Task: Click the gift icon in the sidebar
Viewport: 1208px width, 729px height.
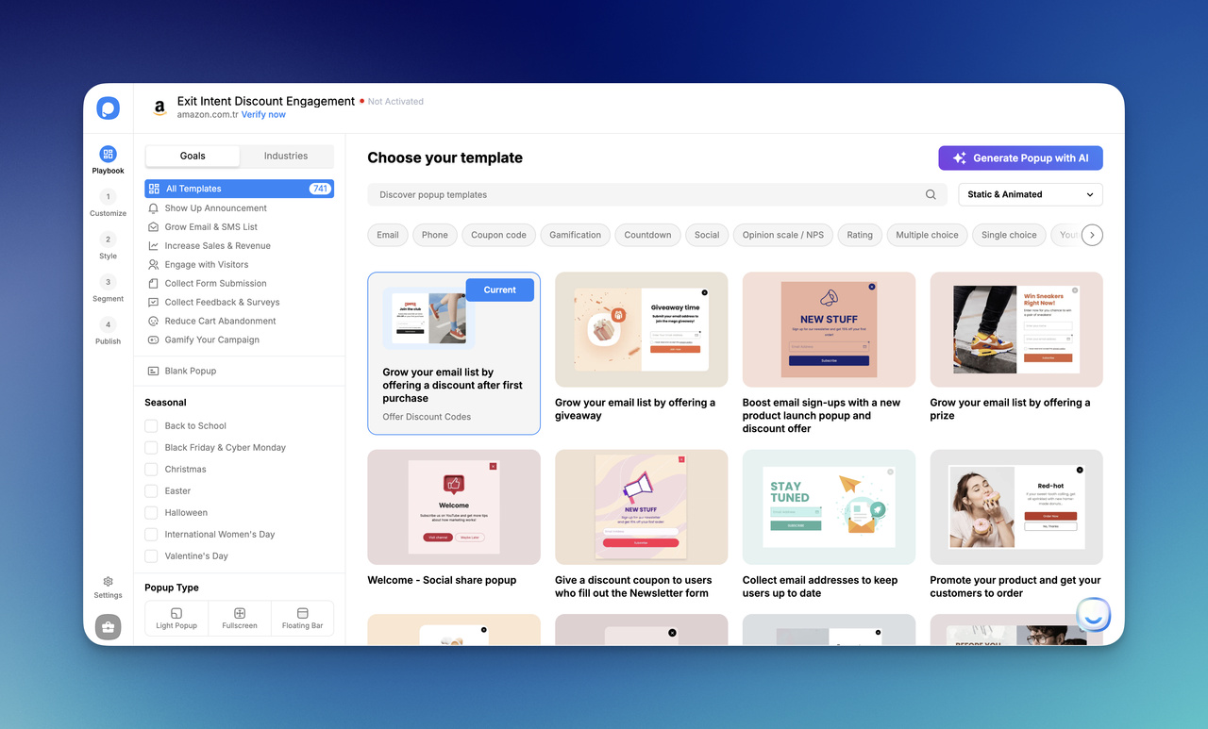Action: click(x=108, y=626)
